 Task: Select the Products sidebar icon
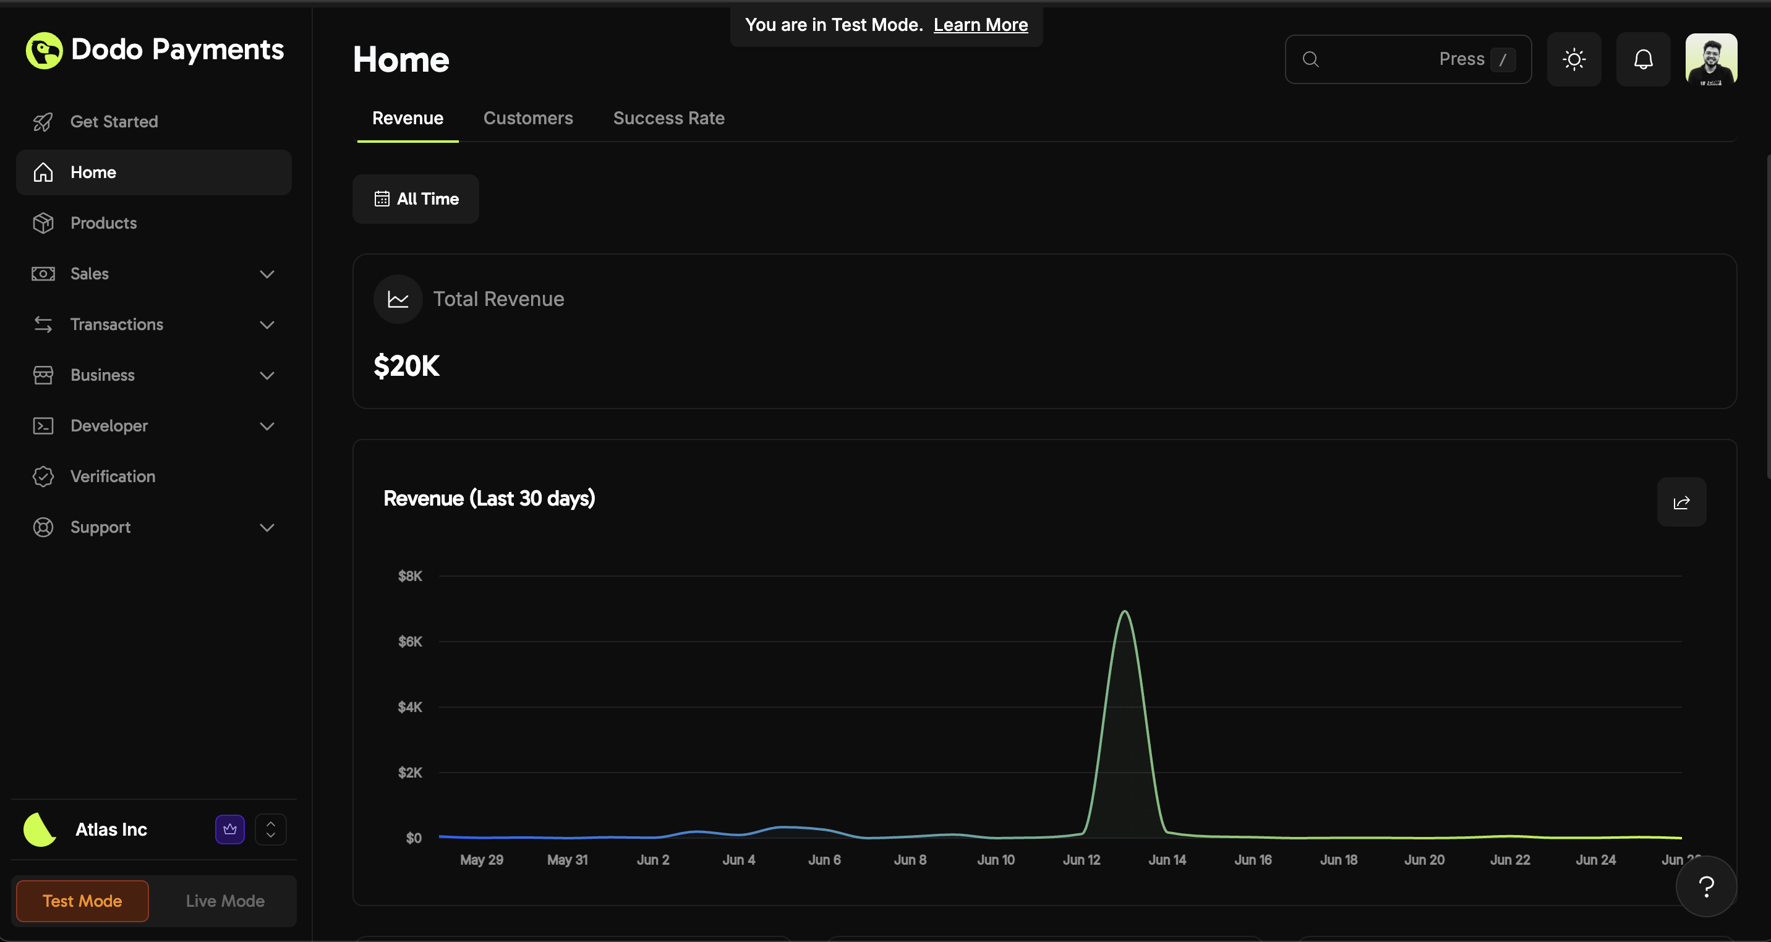click(43, 223)
